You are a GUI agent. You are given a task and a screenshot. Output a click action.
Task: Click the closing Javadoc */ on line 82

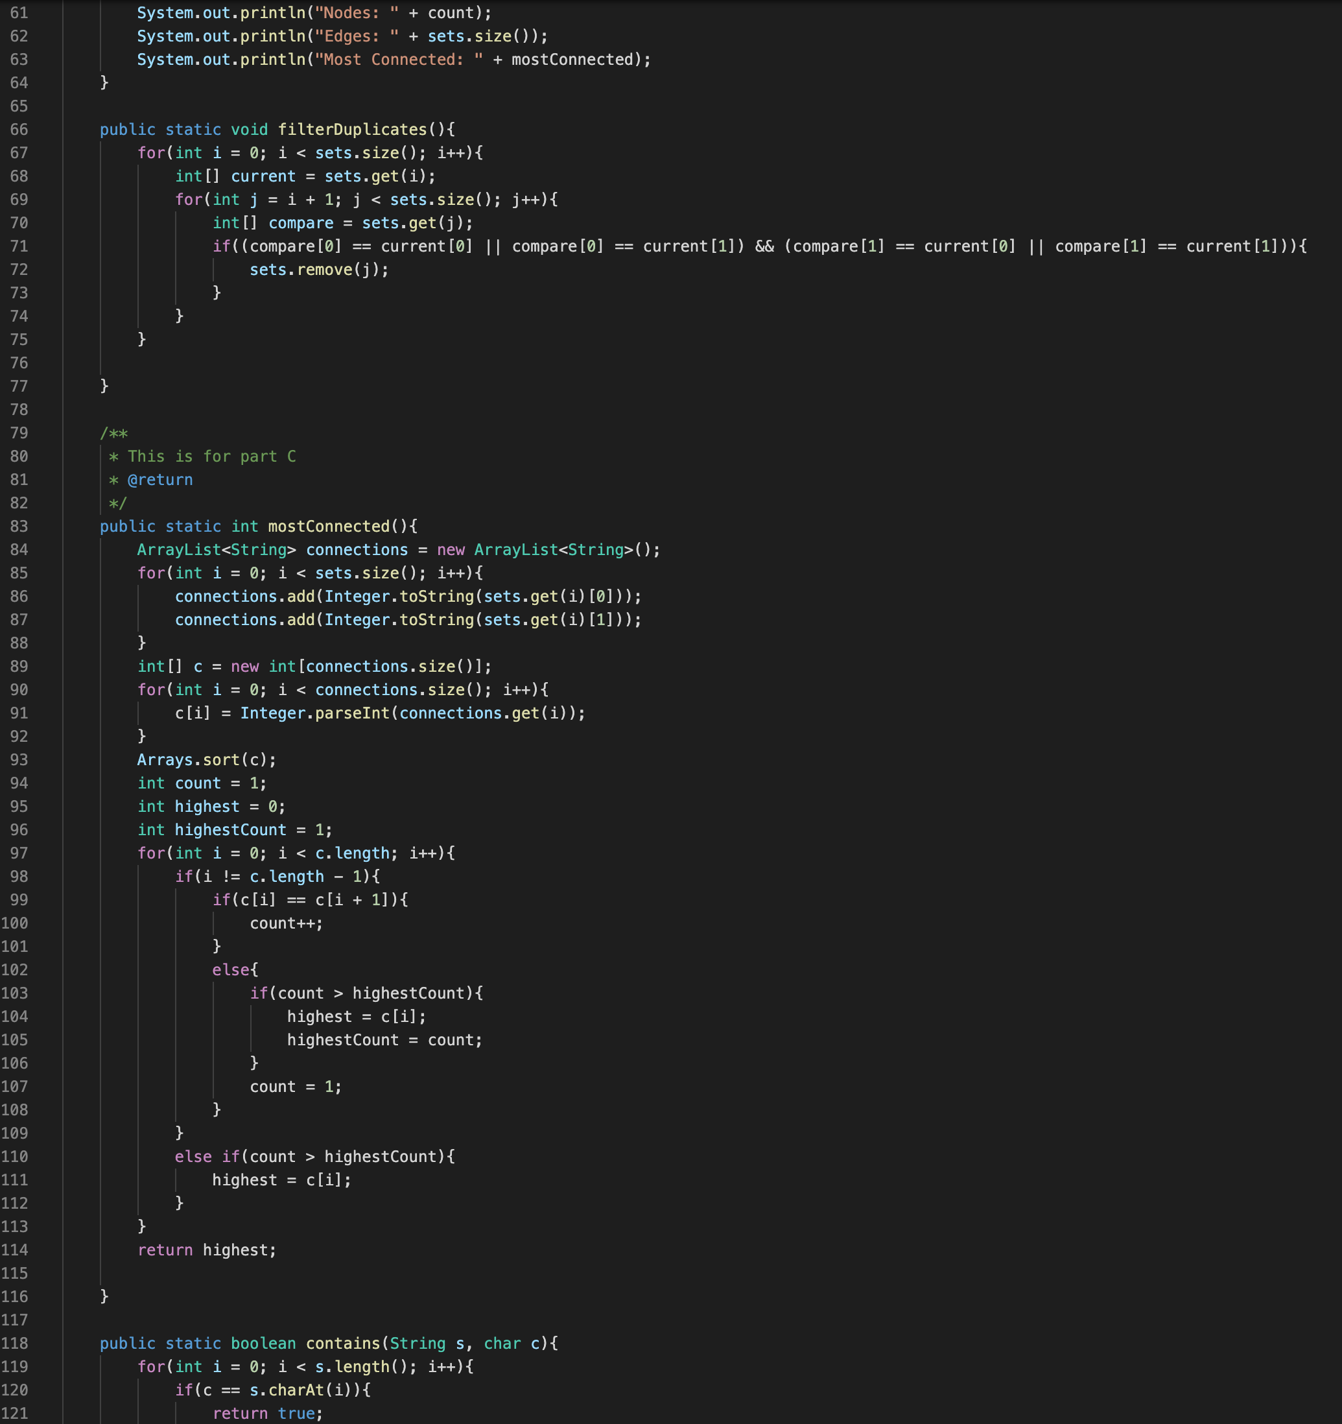(x=117, y=504)
